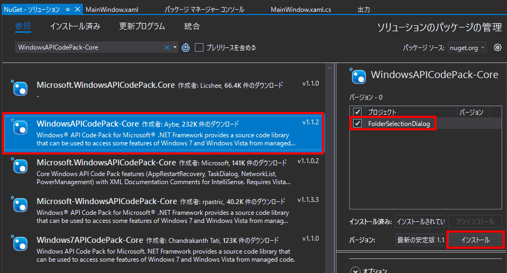
Task: Click WindowsAPICodePack-Core package icon by Aybe
Action: click(x=20, y=127)
